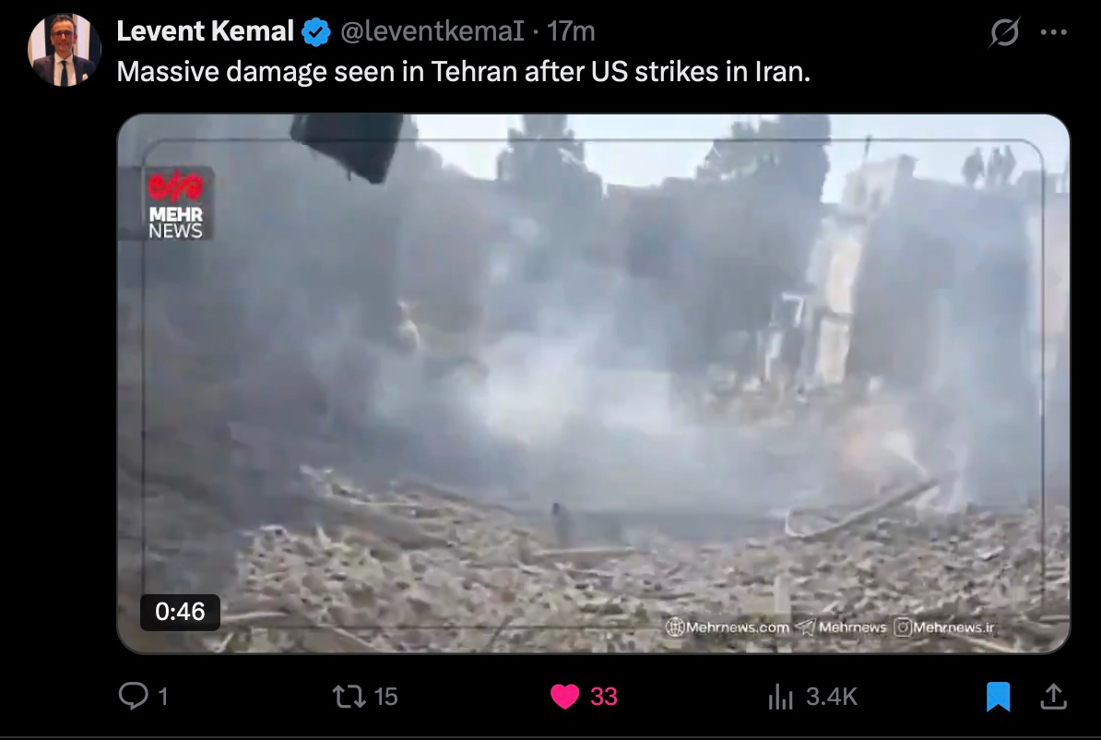This screenshot has width=1101, height=740.
Task: Reply using the speech bubble icon
Action: point(134,697)
